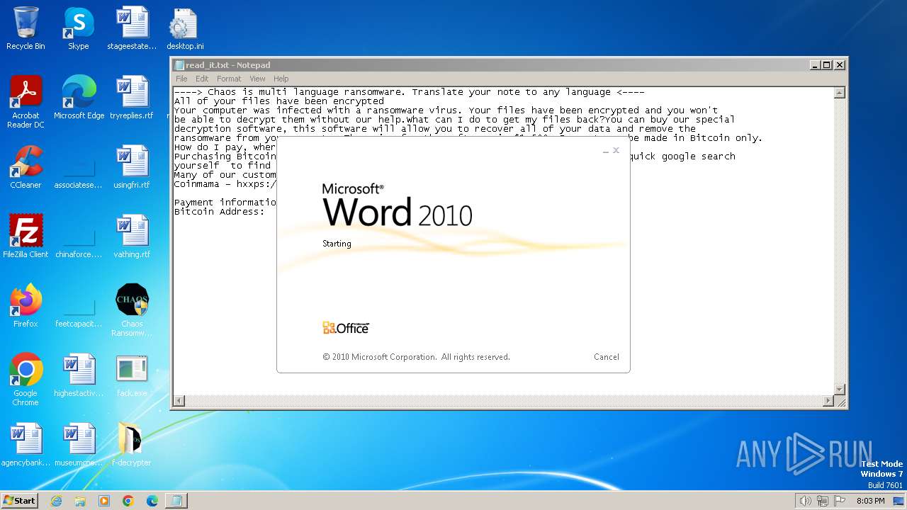Click Notepad vertical scrollbar up arrow
The width and height of the screenshot is (907, 510).
(840, 93)
